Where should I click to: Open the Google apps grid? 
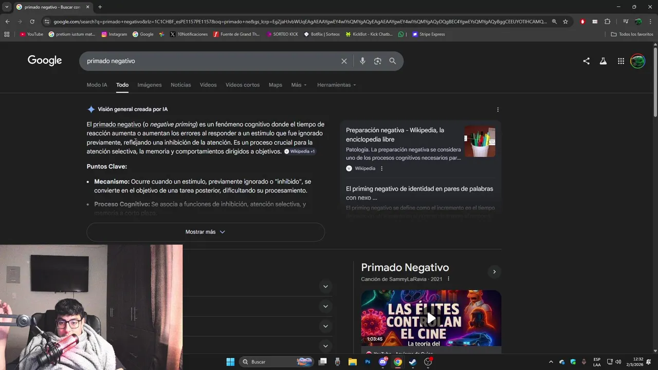tap(621, 61)
